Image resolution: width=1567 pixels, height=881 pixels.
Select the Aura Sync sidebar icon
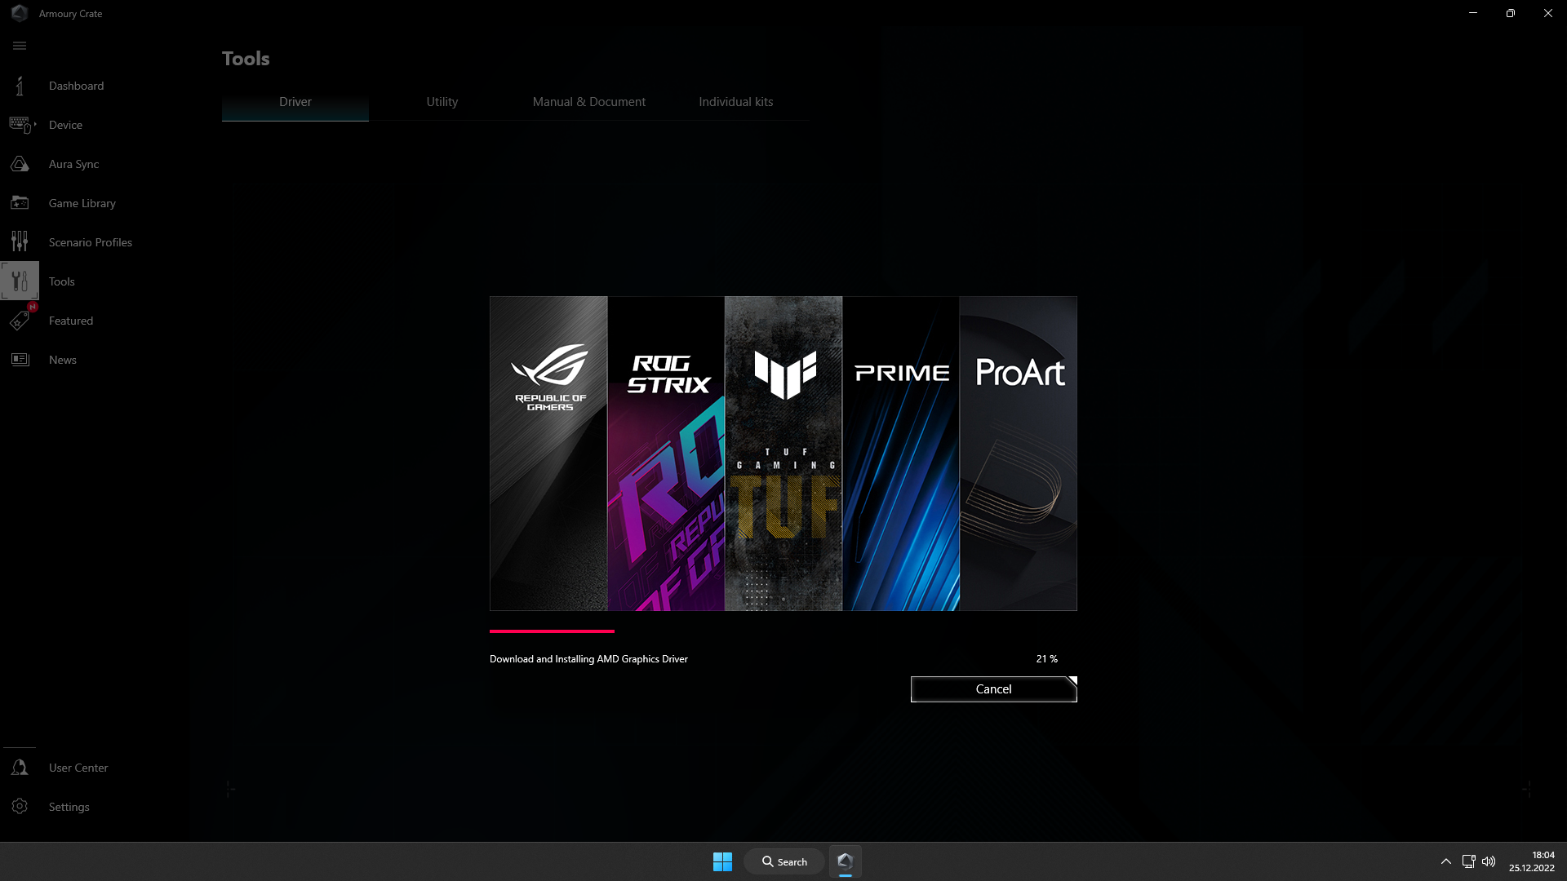pyautogui.click(x=20, y=163)
